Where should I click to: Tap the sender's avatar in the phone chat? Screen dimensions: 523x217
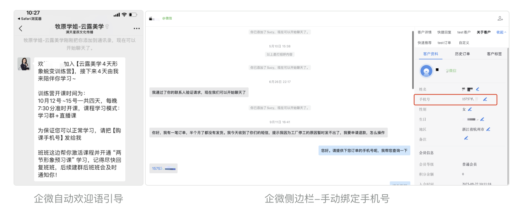[24, 64]
